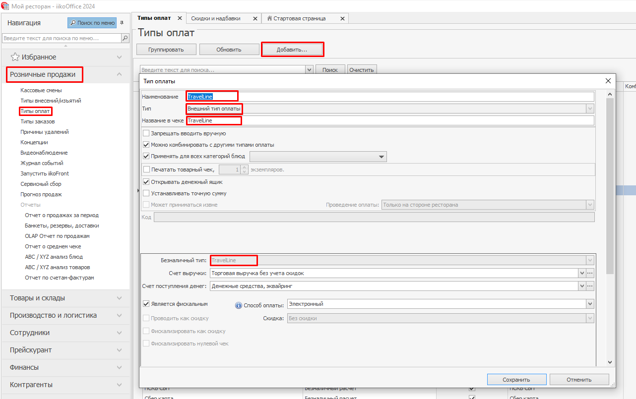
Task: Open OLAP Отчет по продажам
Action: click(57, 236)
